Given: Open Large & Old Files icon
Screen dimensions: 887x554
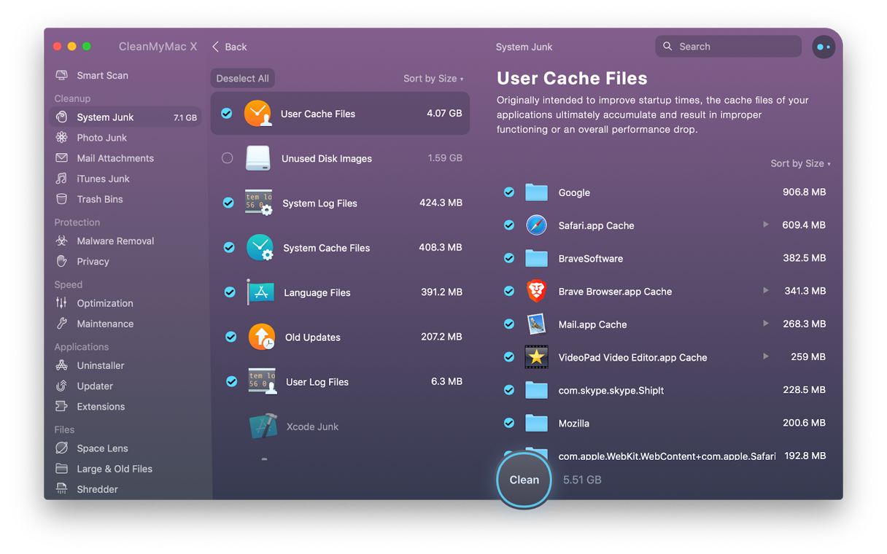Looking at the screenshot, I should pos(62,468).
